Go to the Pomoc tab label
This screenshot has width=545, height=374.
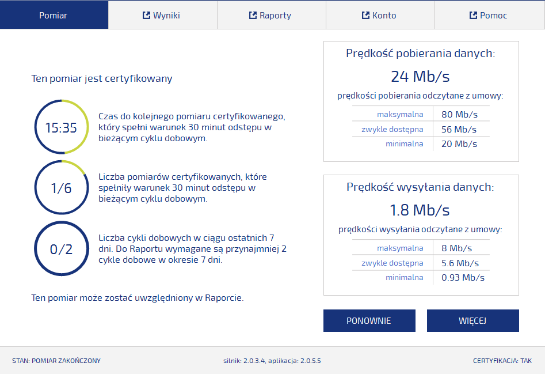tap(493, 16)
